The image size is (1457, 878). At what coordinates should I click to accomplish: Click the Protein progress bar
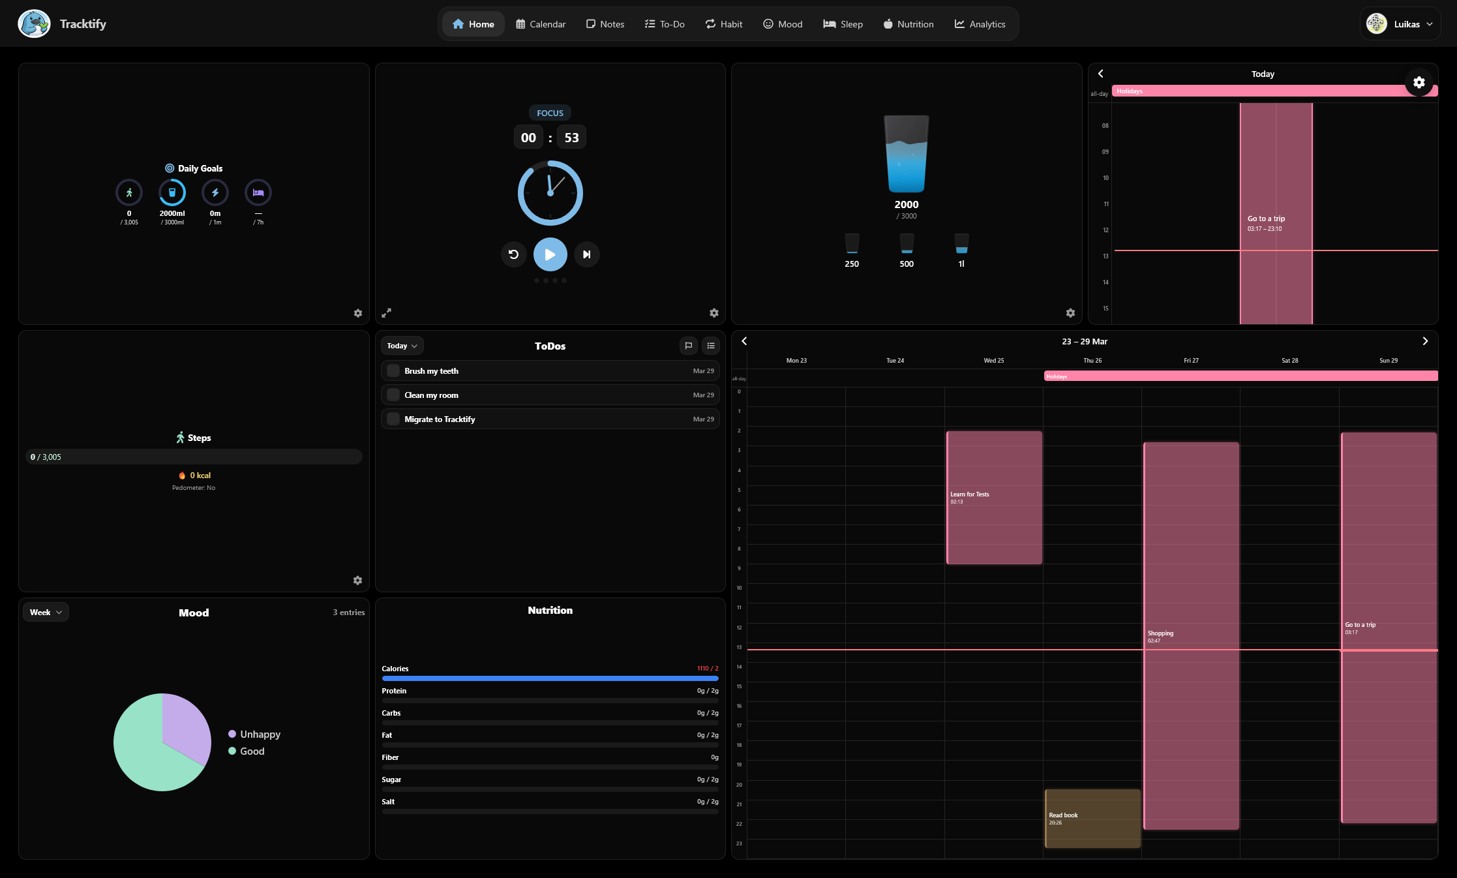point(550,701)
